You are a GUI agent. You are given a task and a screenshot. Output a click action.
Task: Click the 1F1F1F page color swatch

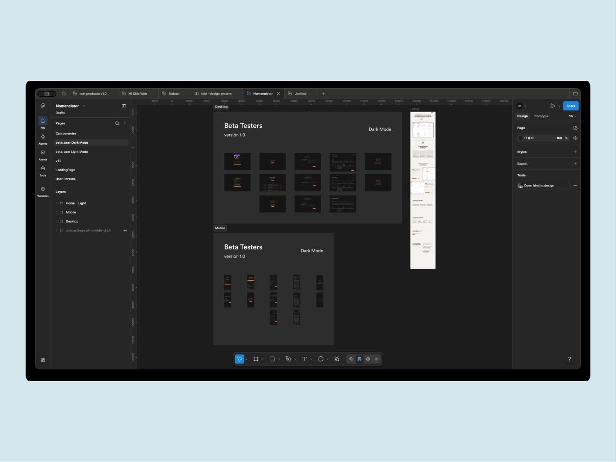521,138
